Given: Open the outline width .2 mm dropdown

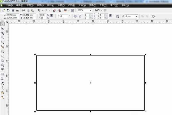Looking at the screenshot, I should pos(136,16).
